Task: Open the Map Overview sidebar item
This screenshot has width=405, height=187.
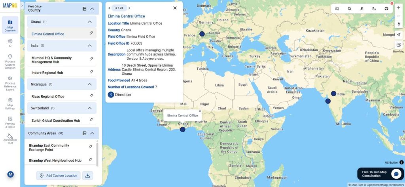Action: click(10, 25)
